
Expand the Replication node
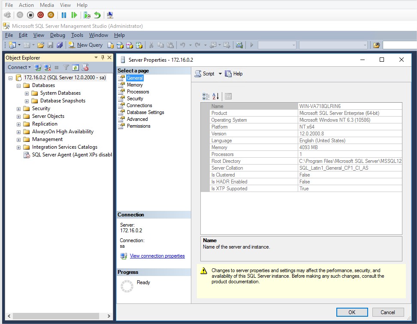point(18,124)
